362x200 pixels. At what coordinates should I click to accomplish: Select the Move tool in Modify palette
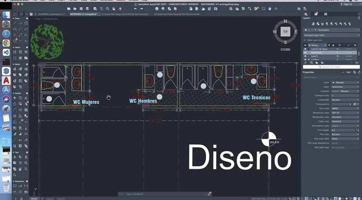(15, 98)
